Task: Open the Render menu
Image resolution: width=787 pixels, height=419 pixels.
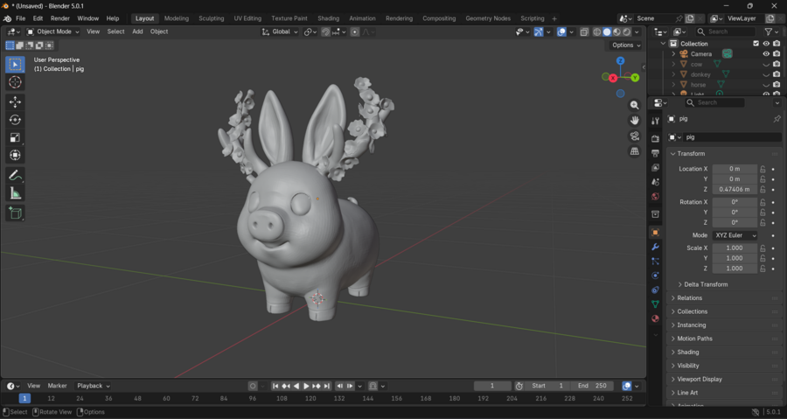Action: 60,18
